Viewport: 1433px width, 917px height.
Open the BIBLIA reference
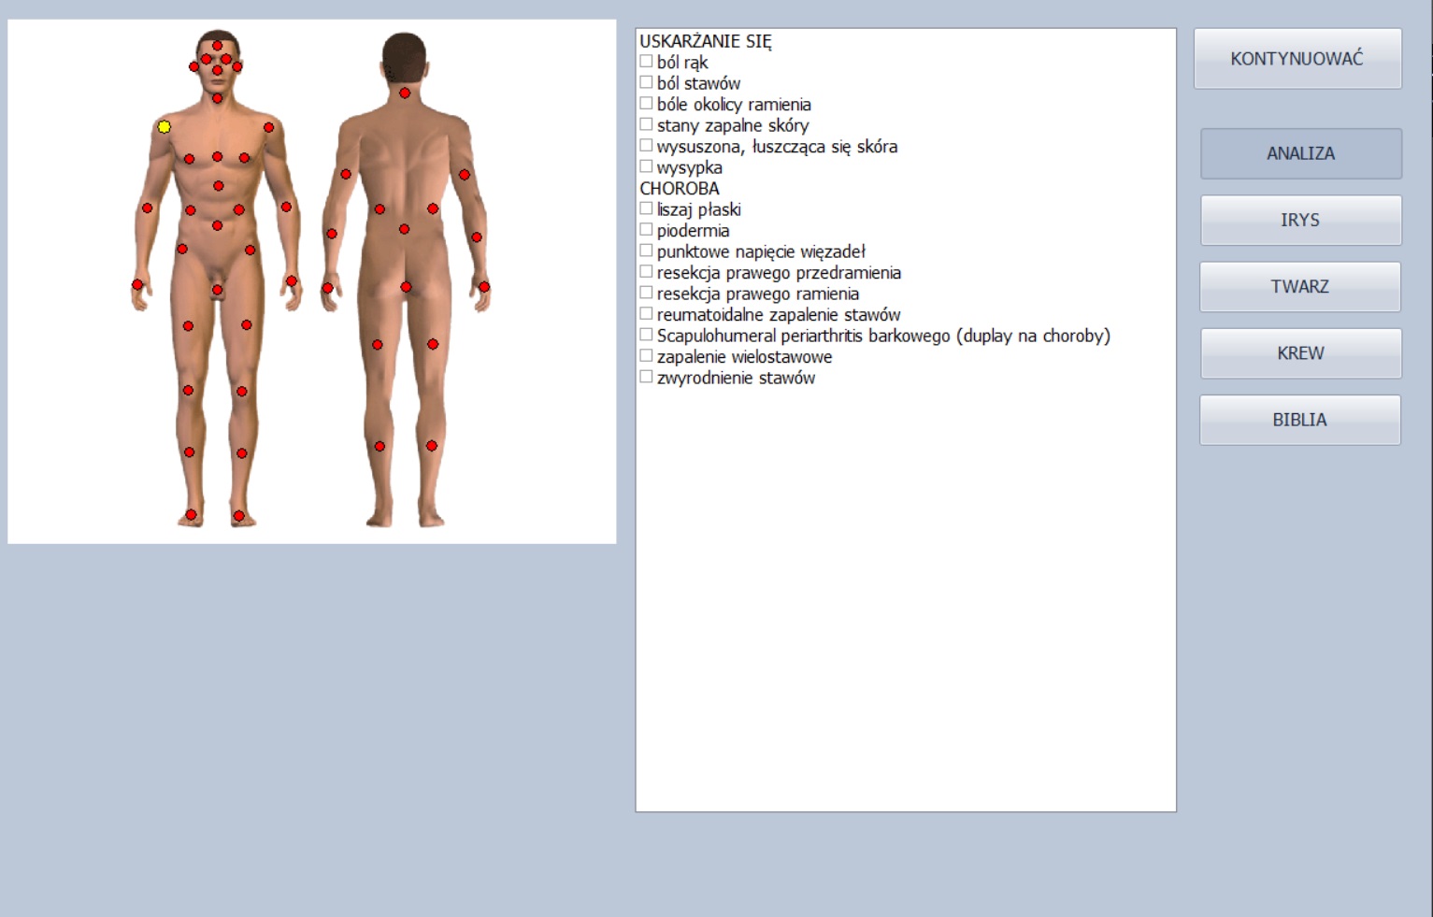(x=1299, y=420)
